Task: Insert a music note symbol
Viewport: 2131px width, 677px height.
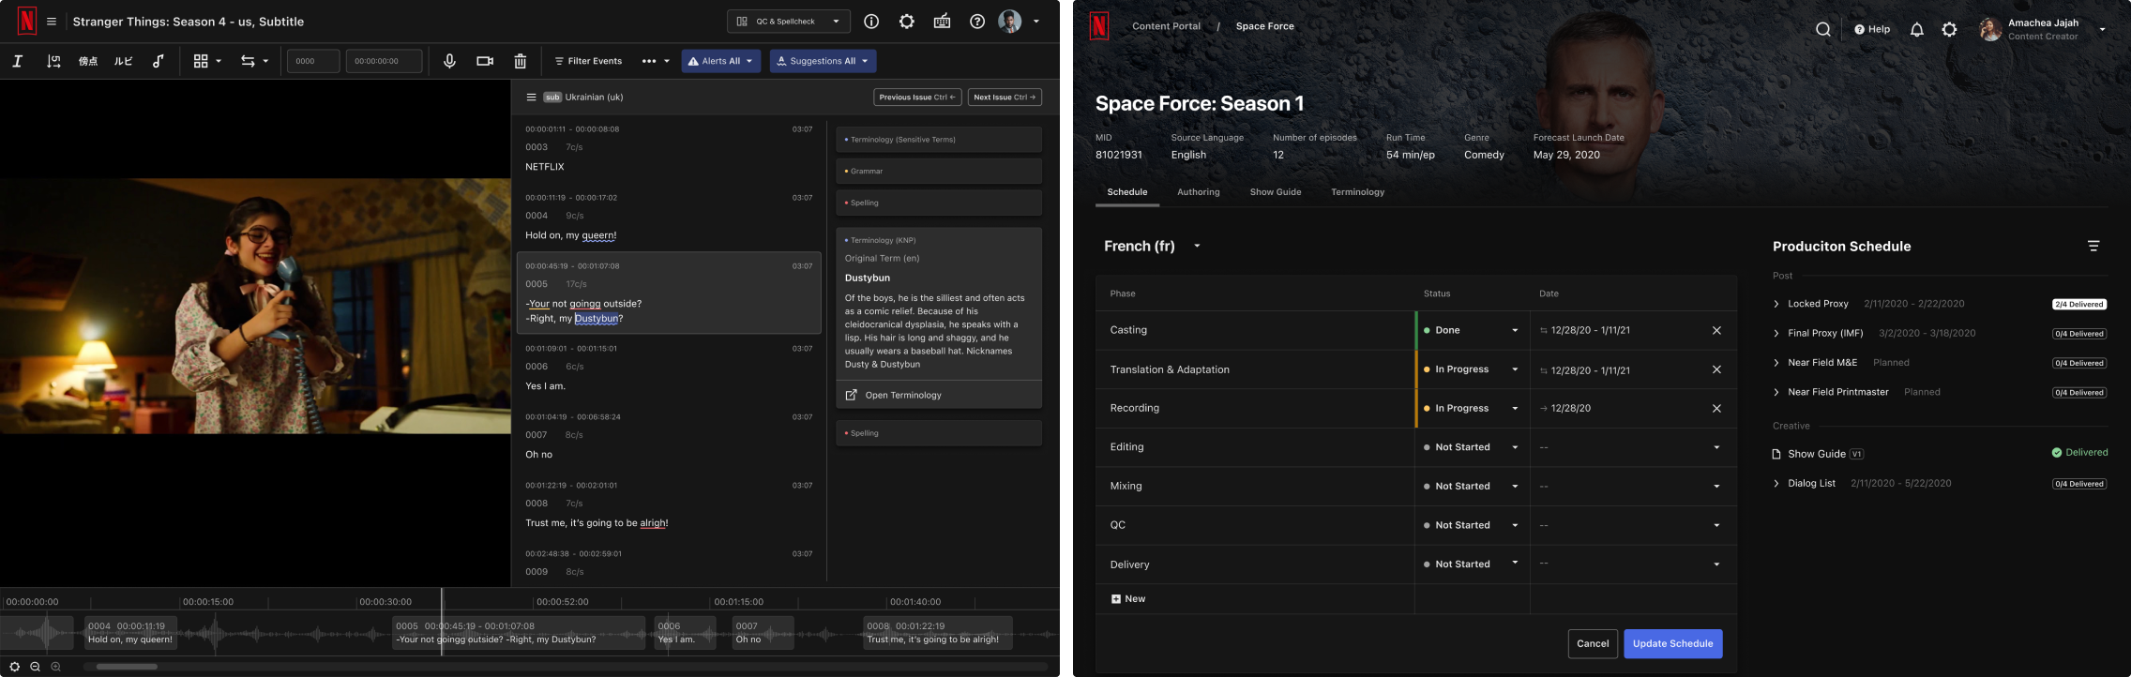Action: (159, 61)
